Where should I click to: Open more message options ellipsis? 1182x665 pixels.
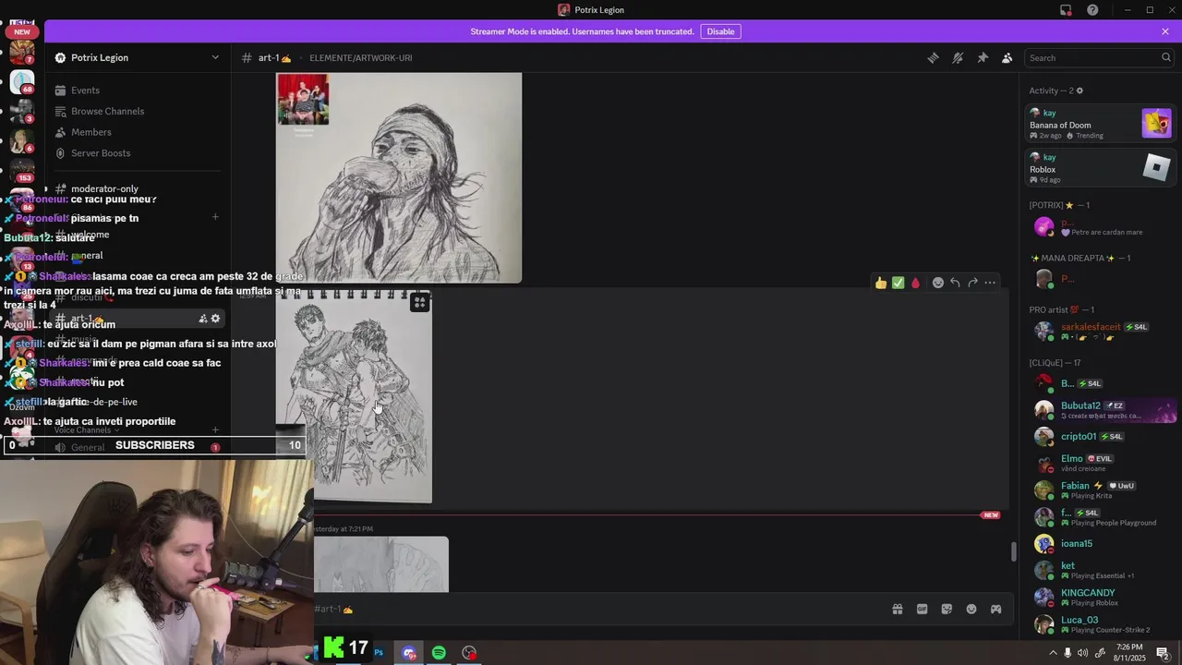click(990, 283)
